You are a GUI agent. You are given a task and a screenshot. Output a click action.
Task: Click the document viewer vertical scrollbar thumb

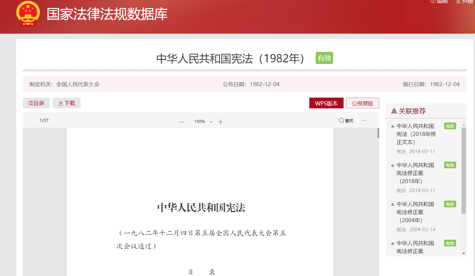(x=378, y=133)
